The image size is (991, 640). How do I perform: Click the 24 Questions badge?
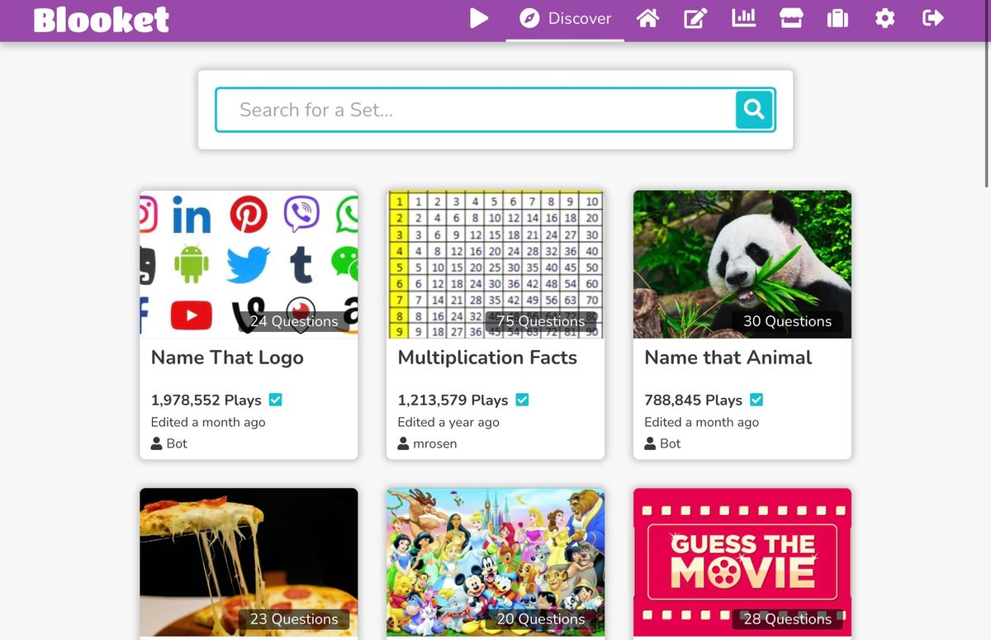click(x=294, y=321)
